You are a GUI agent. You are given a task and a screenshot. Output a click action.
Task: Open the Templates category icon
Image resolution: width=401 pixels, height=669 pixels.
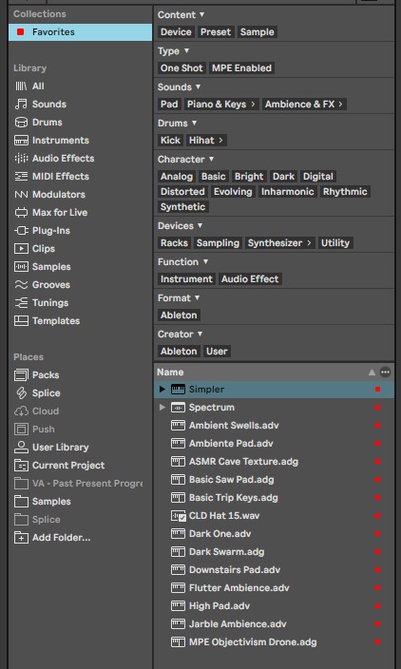coord(21,321)
